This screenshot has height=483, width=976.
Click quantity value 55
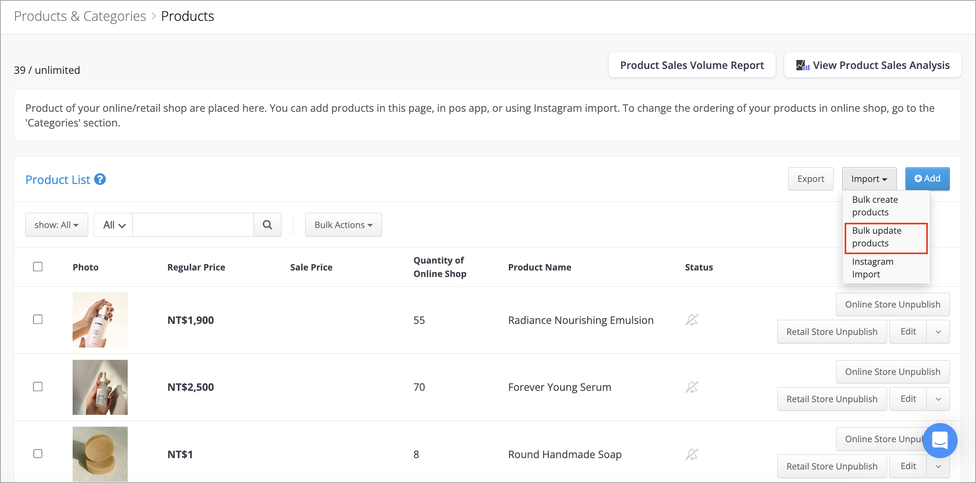419,320
